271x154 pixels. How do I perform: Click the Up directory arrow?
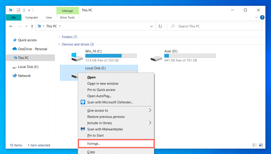(32, 26)
